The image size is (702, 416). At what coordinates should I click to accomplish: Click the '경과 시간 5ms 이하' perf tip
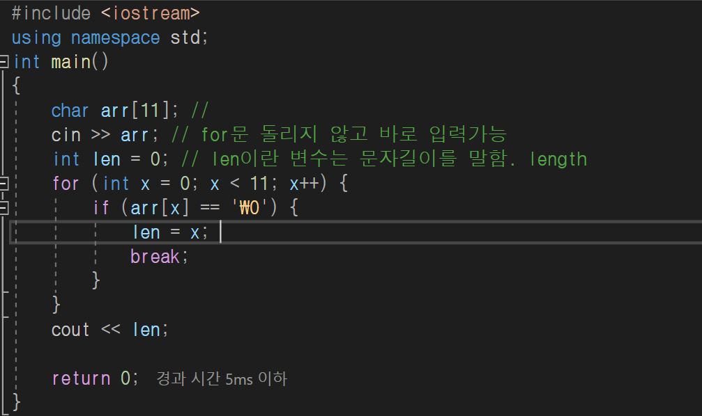[x=222, y=379]
